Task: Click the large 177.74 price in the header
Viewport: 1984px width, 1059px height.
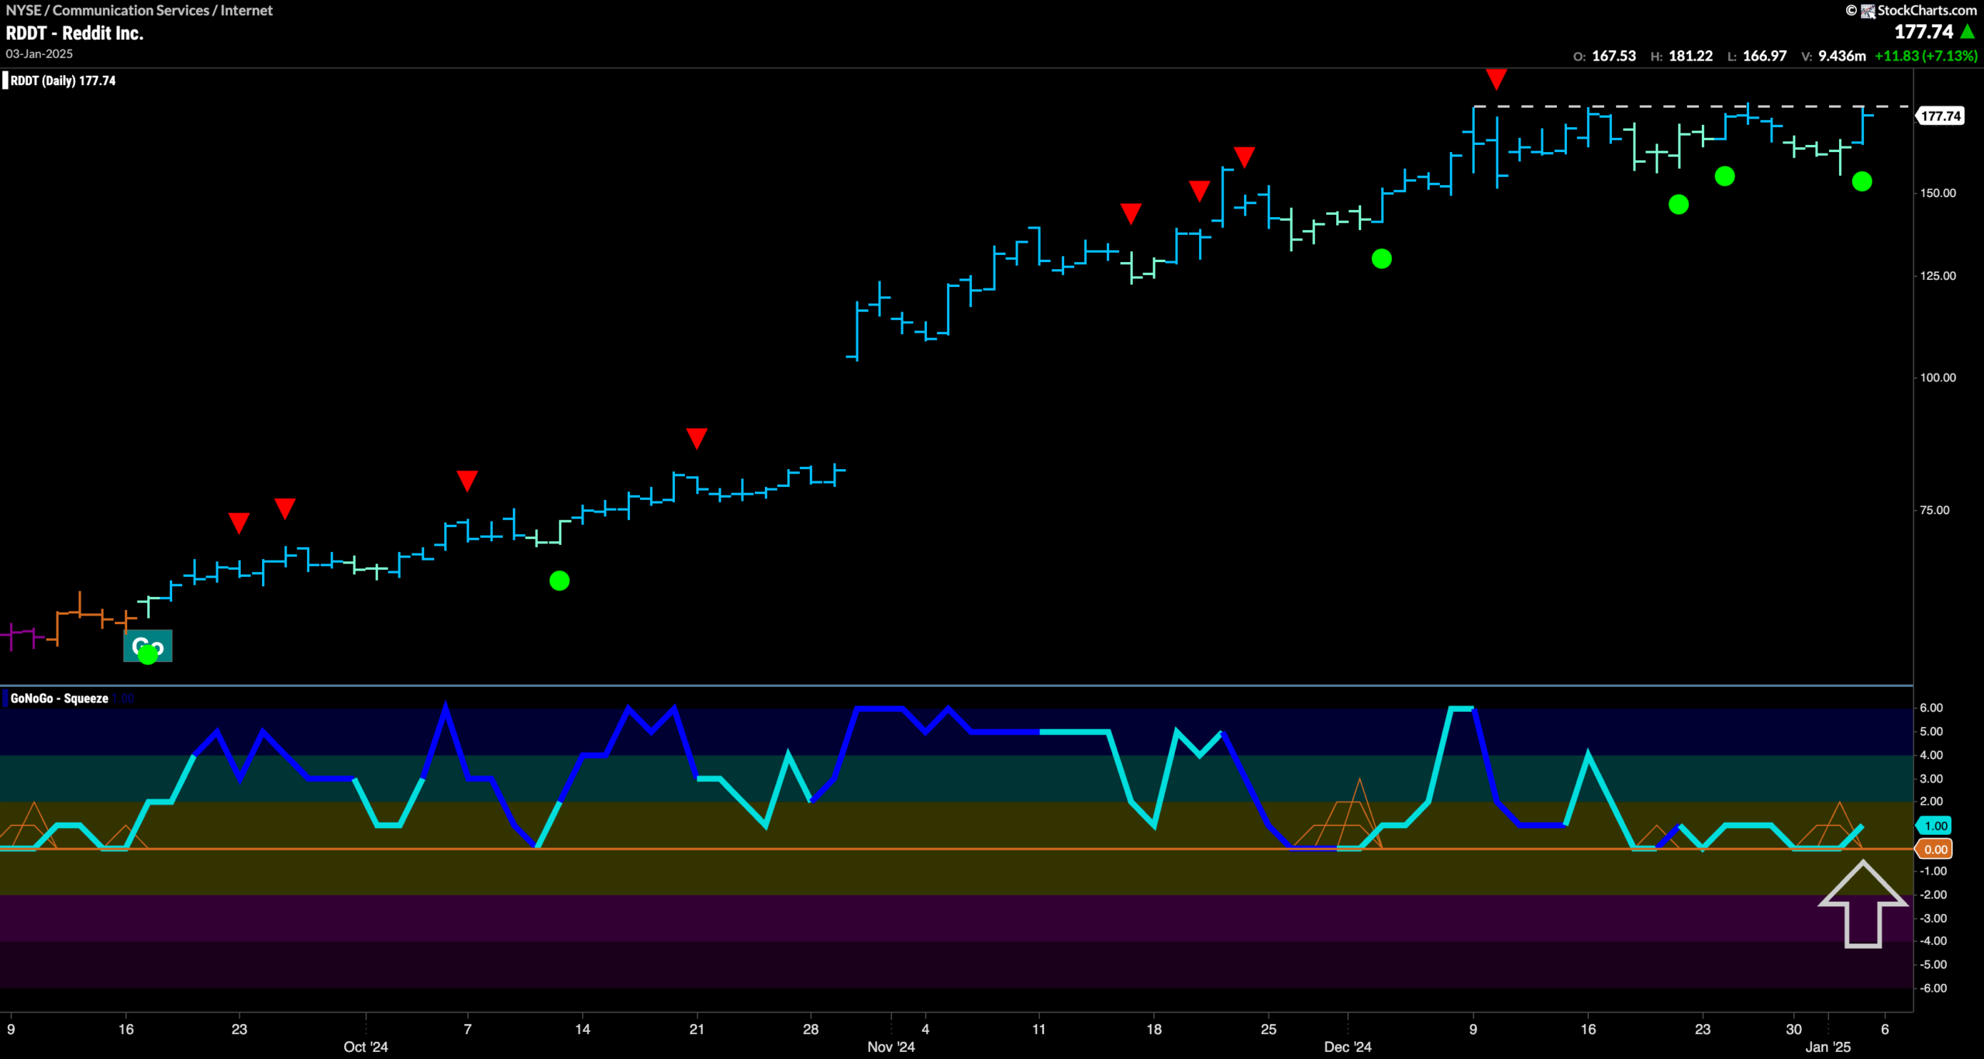Action: (1924, 32)
